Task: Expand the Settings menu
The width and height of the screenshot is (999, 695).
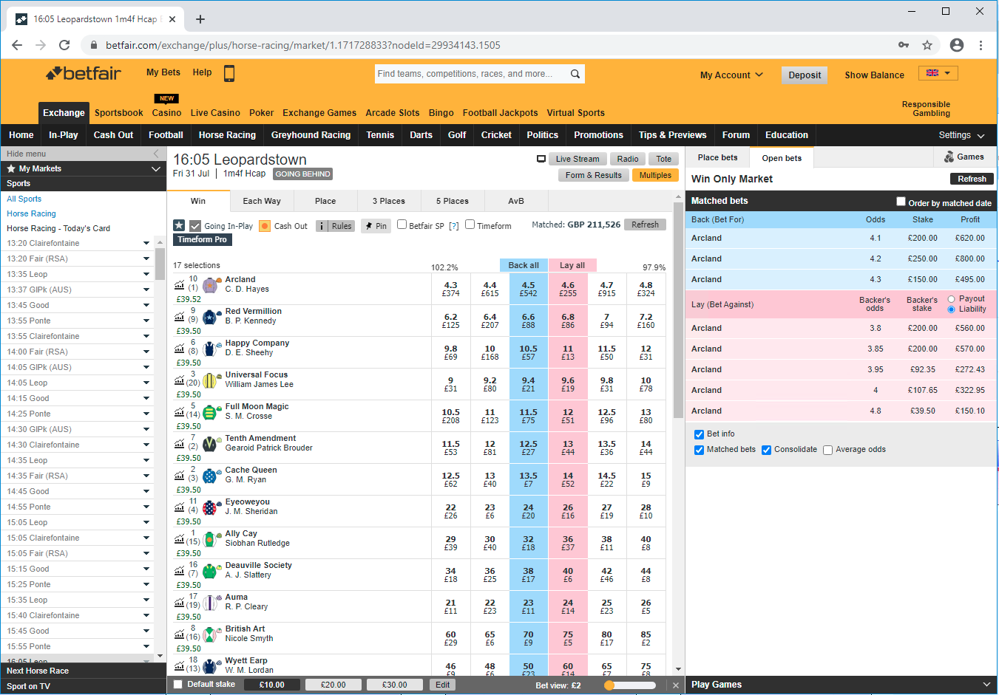Action: (x=961, y=135)
